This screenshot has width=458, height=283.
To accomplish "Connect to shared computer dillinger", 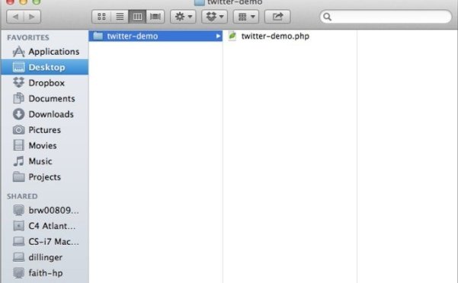I will point(45,257).
